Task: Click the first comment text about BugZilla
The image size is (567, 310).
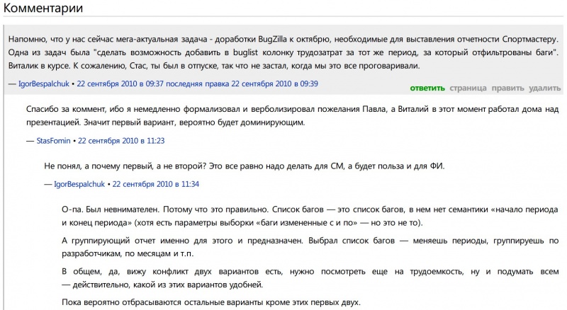Action: point(283,52)
